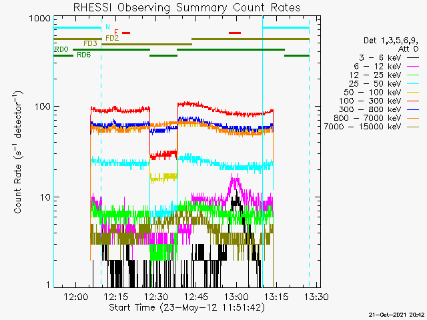Click the olive line swatch for 7000 - 15000 keV
Image resolution: width=427 pixels, height=320 pixels.
point(413,127)
